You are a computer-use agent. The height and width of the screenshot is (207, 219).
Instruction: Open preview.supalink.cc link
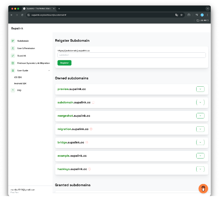click(72, 89)
